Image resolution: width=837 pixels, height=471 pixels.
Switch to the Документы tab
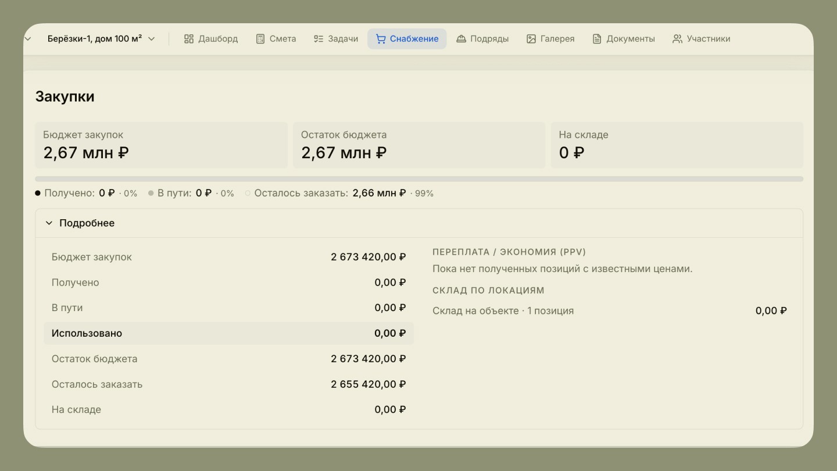click(x=624, y=39)
